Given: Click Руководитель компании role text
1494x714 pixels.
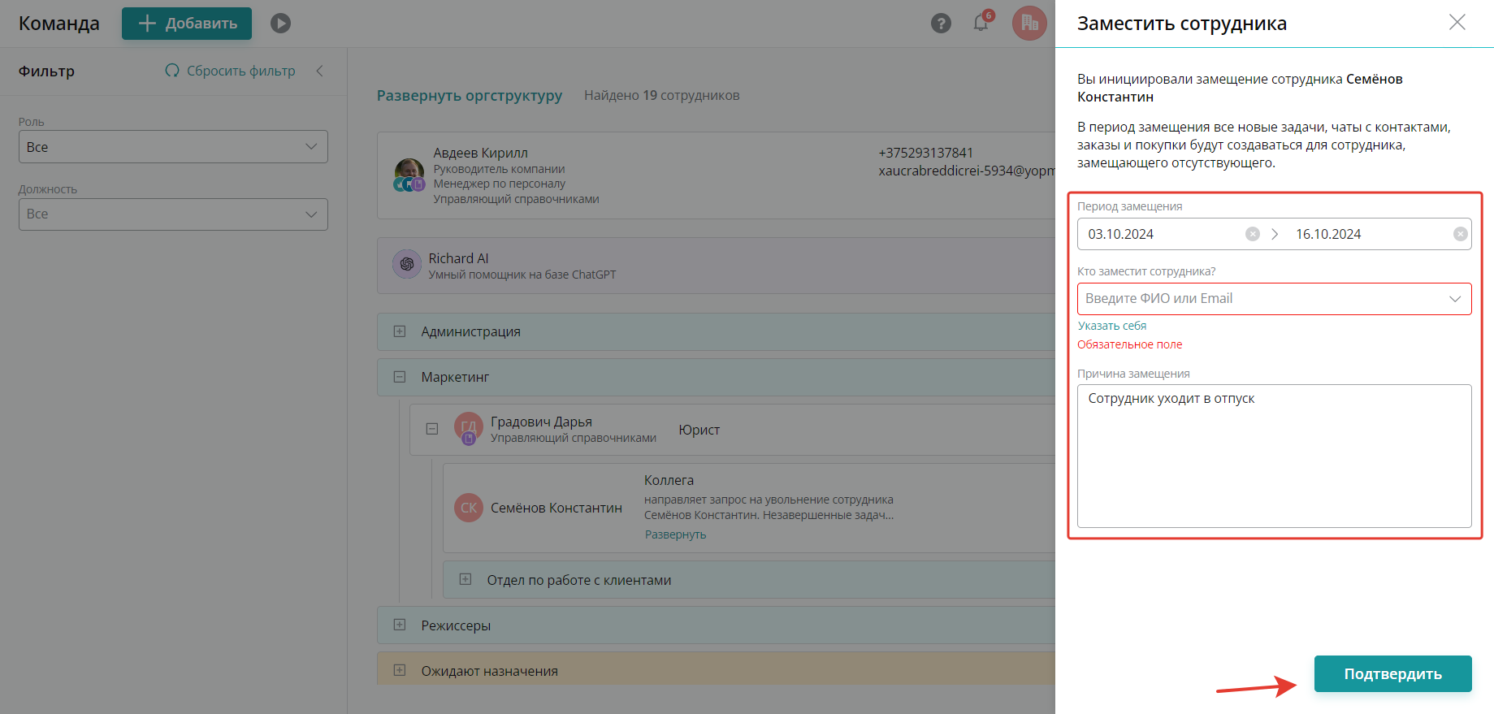Looking at the screenshot, I should (499, 169).
